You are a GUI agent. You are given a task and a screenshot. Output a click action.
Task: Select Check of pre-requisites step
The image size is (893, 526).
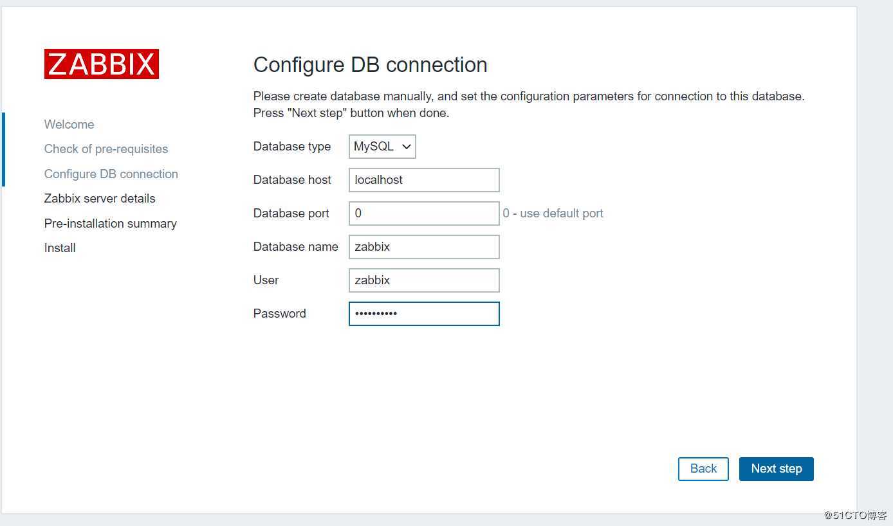(x=106, y=149)
